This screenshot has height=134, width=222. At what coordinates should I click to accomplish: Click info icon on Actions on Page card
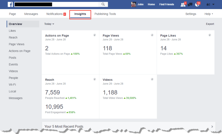[95, 35]
